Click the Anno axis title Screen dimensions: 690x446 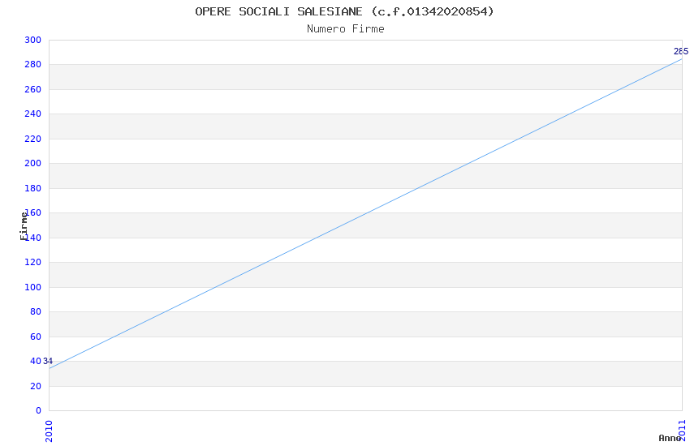(670, 438)
